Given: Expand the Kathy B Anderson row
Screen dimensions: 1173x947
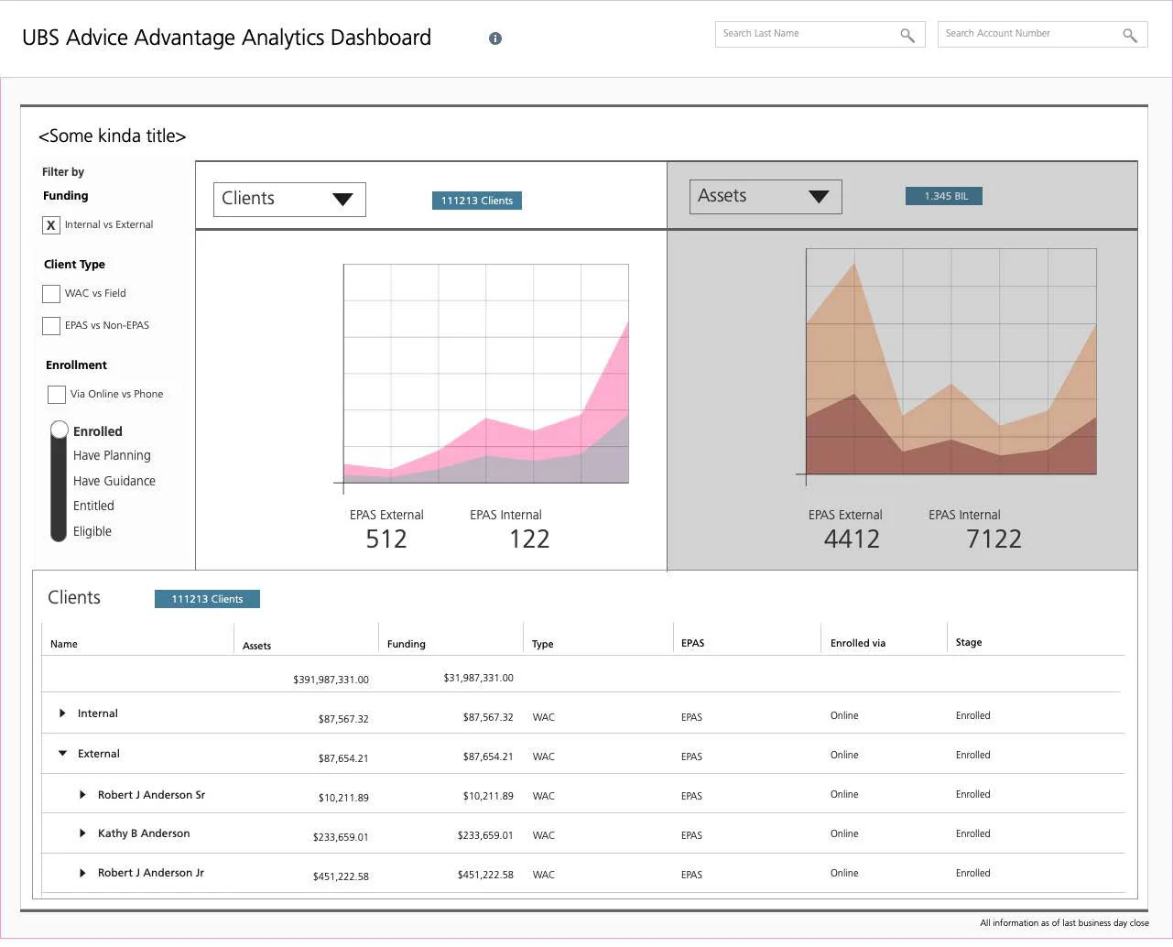Looking at the screenshot, I should [x=82, y=833].
